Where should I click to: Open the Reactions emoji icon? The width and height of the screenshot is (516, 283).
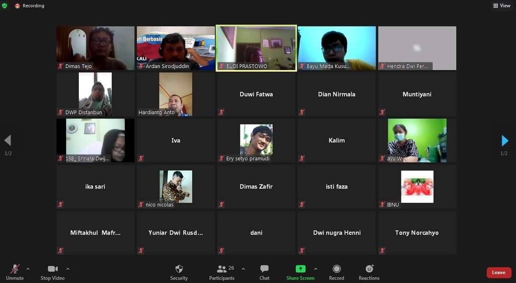369,269
